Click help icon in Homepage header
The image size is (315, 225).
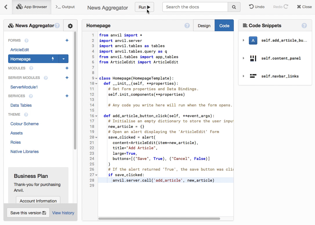[187, 26]
